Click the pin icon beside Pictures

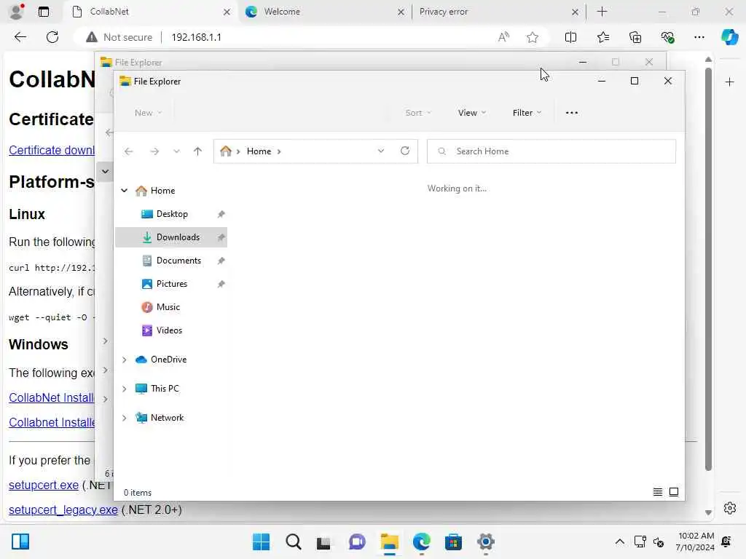pos(221,285)
